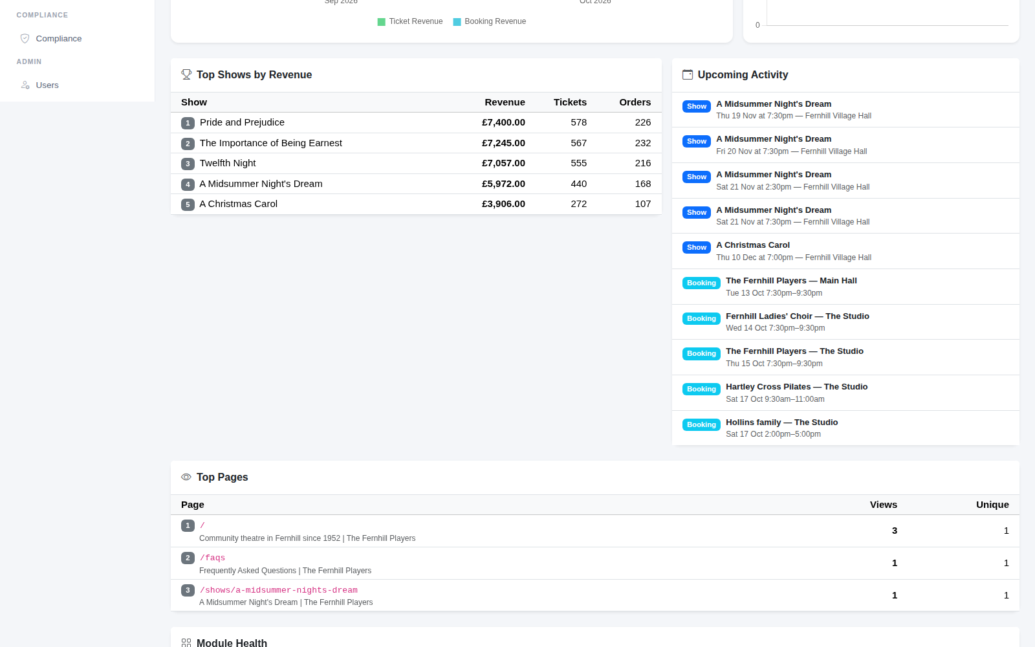
Task: Click the eye icon beside Top Pages
Action: pos(186,477)
